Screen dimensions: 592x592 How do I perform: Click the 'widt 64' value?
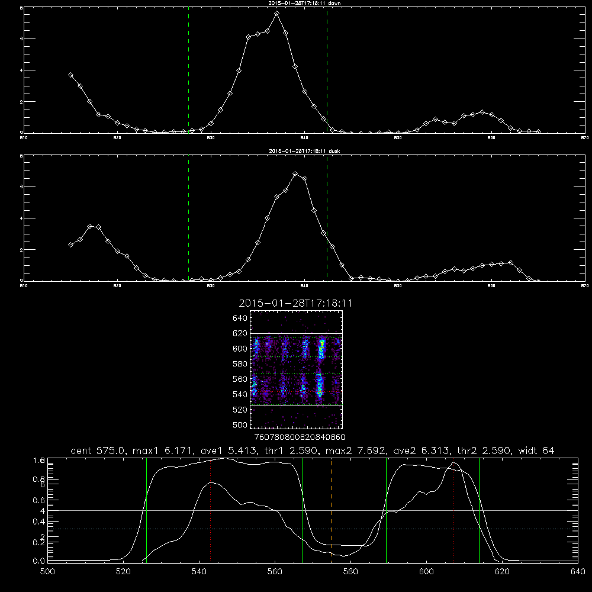536,451
